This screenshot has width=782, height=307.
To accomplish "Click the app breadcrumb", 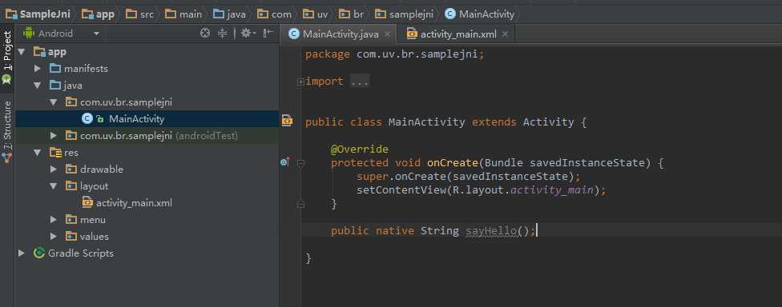I will 99,14.
